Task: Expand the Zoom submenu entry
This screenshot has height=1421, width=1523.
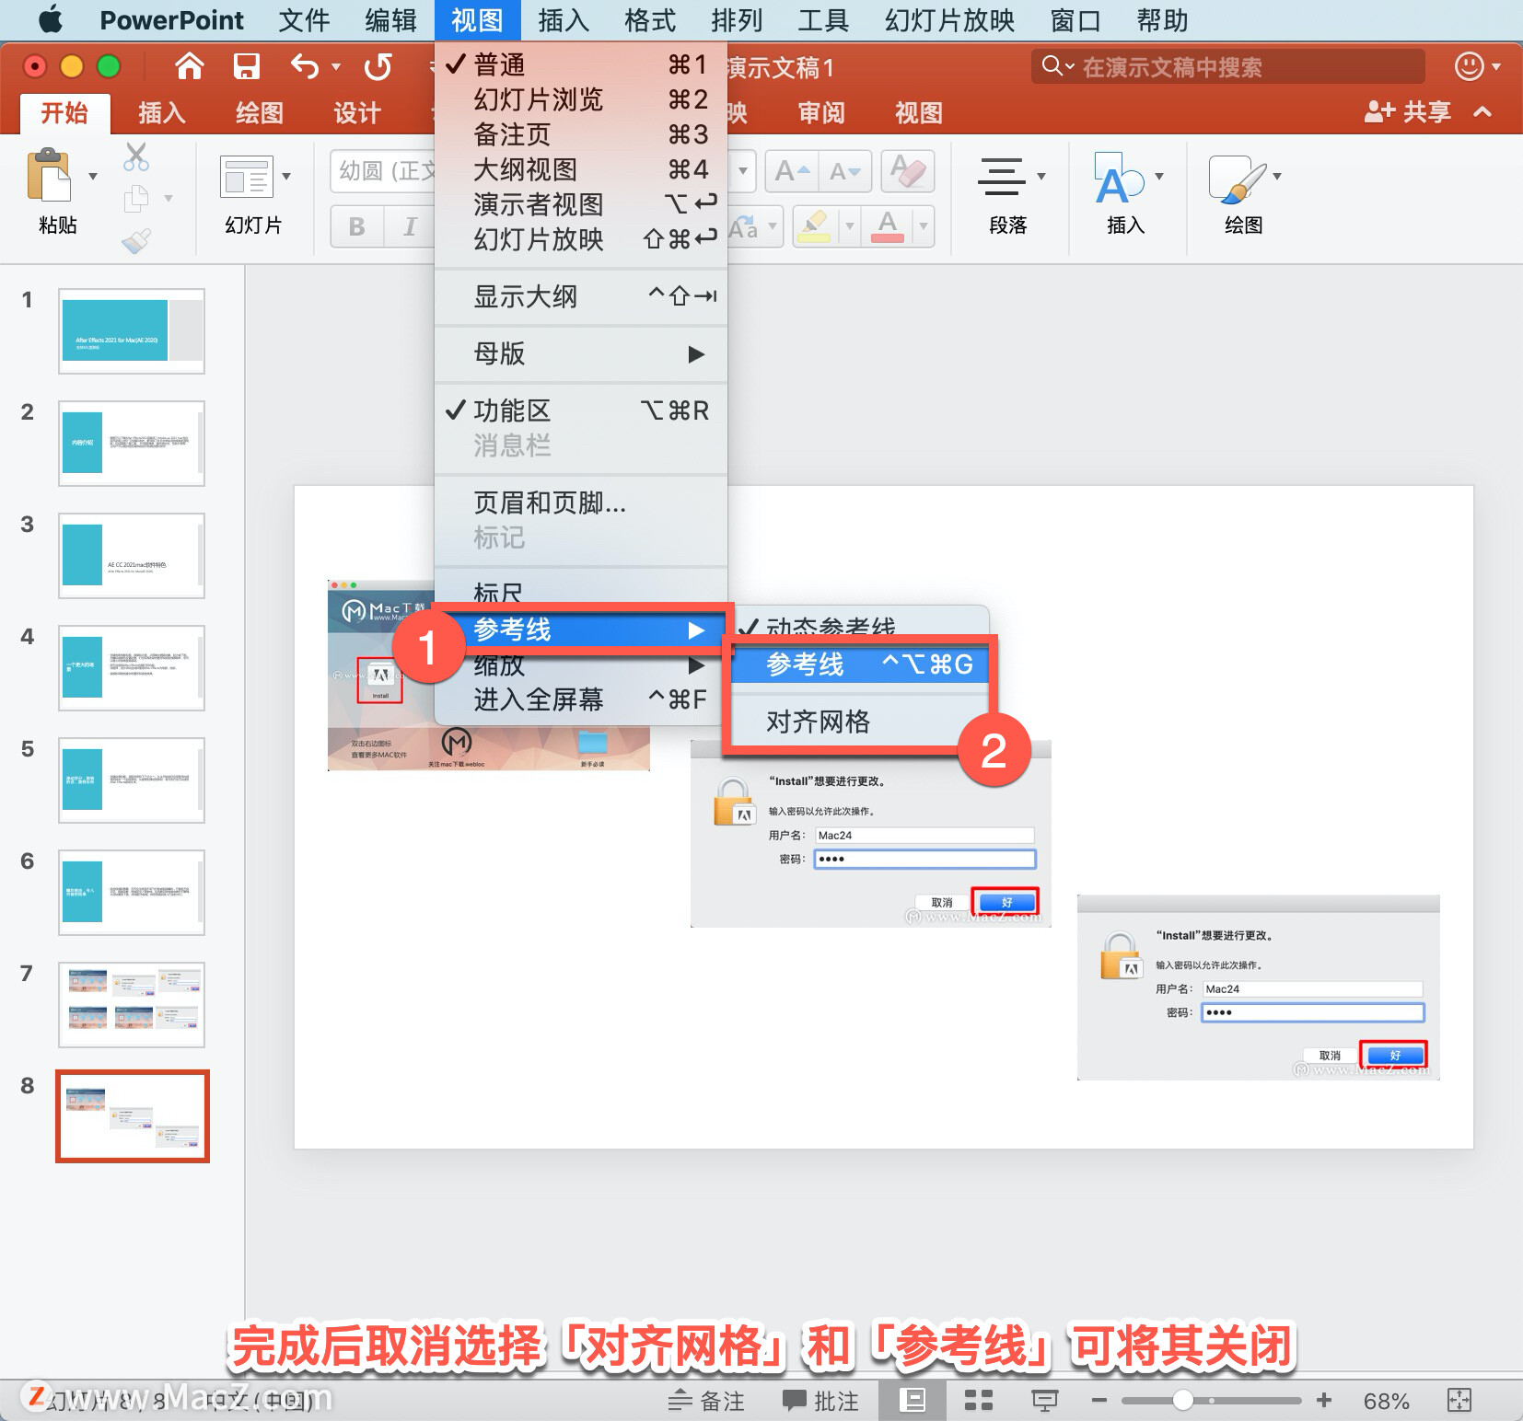Action: click(580, 664)
